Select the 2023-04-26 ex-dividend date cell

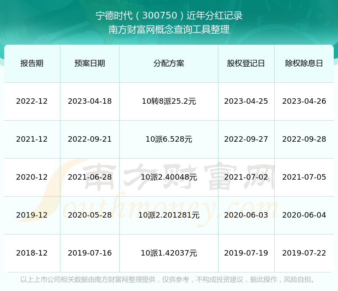click(304, 101)
